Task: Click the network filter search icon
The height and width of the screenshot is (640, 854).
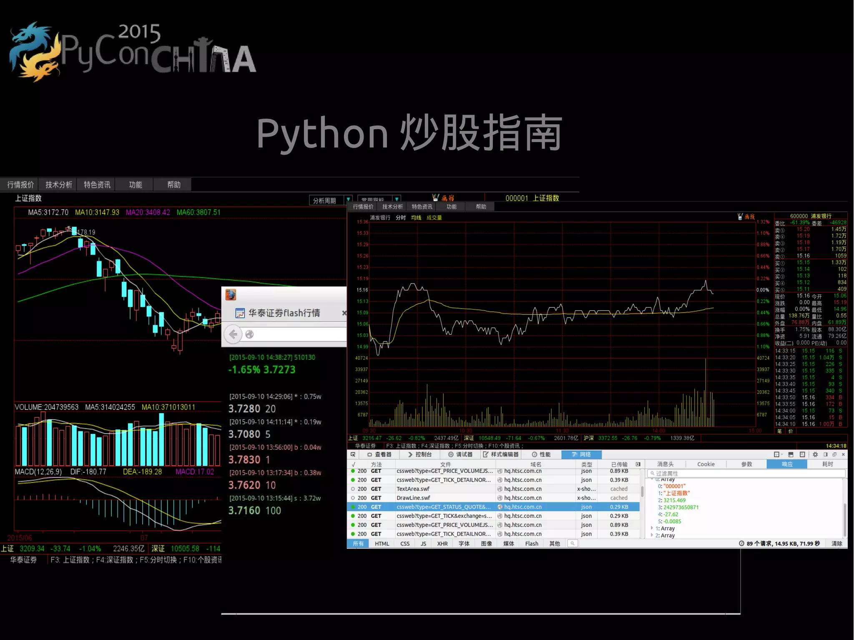Action: click(573, 543)
